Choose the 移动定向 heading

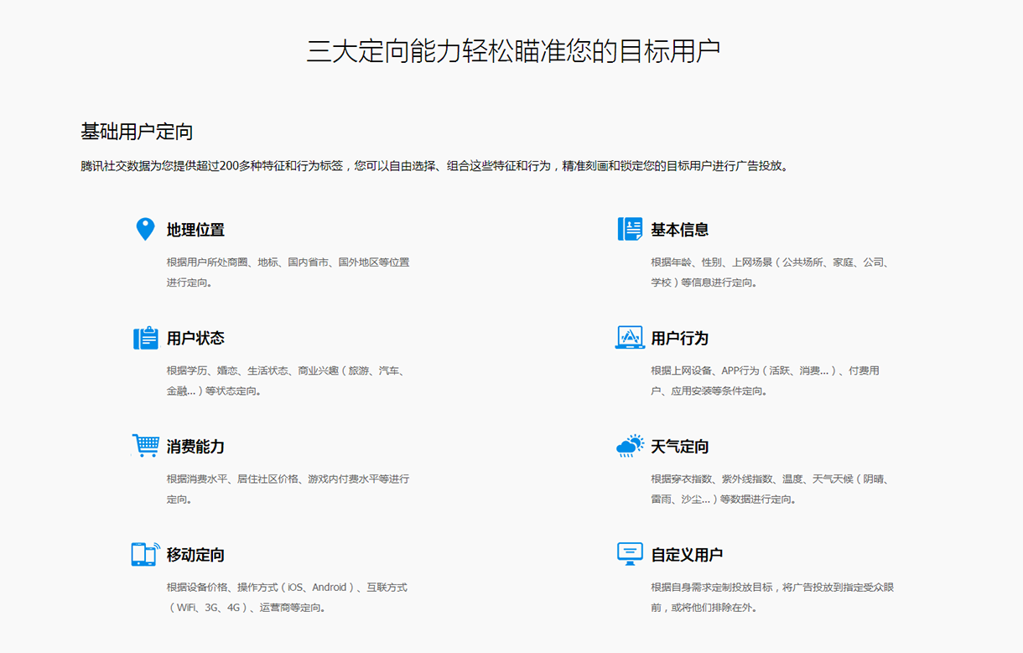(195, 555)
